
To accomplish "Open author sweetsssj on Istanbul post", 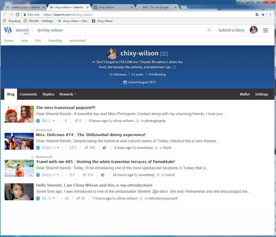I will click(145, 148).
